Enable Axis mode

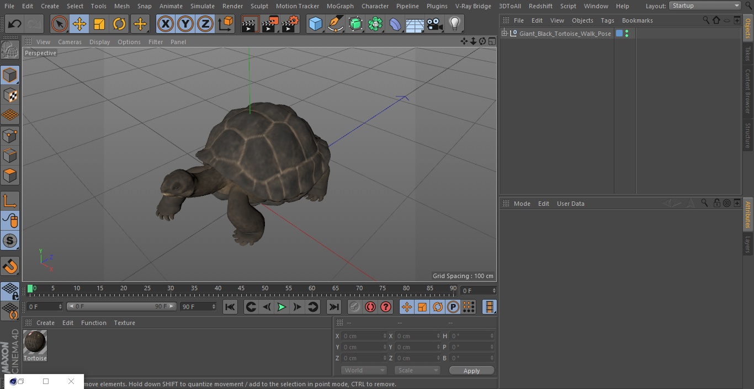[x=10, y=201]
